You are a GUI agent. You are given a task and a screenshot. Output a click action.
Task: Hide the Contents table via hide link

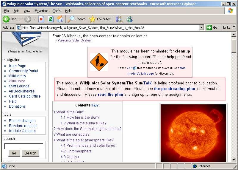tap(95, 105)
